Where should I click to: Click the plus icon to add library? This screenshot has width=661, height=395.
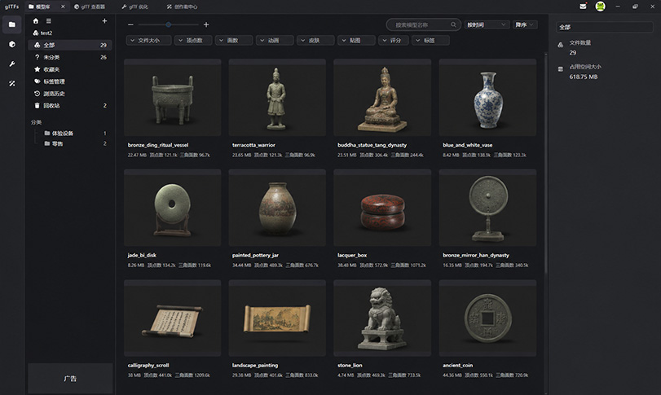coord(104,20)
